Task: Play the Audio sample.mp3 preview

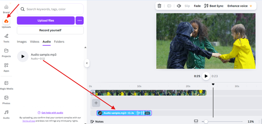Action: tap(23, 56)
